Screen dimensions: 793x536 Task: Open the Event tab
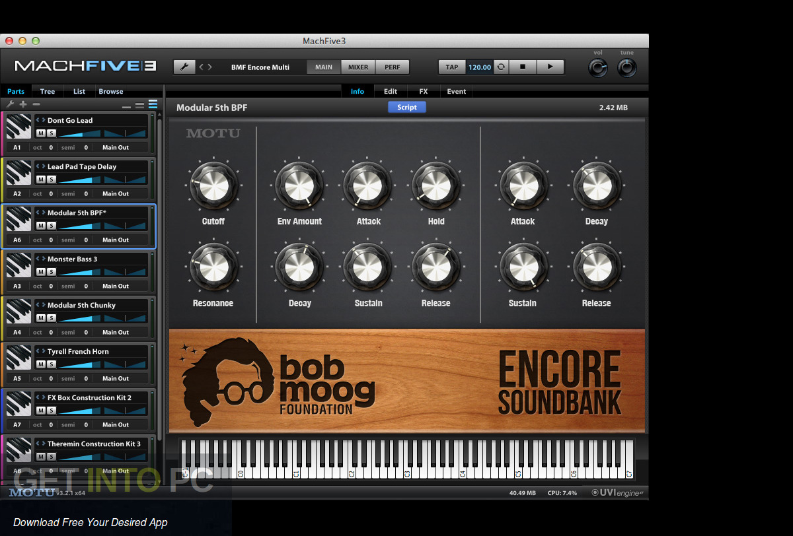pyautogui.click(x=457, y=91)
